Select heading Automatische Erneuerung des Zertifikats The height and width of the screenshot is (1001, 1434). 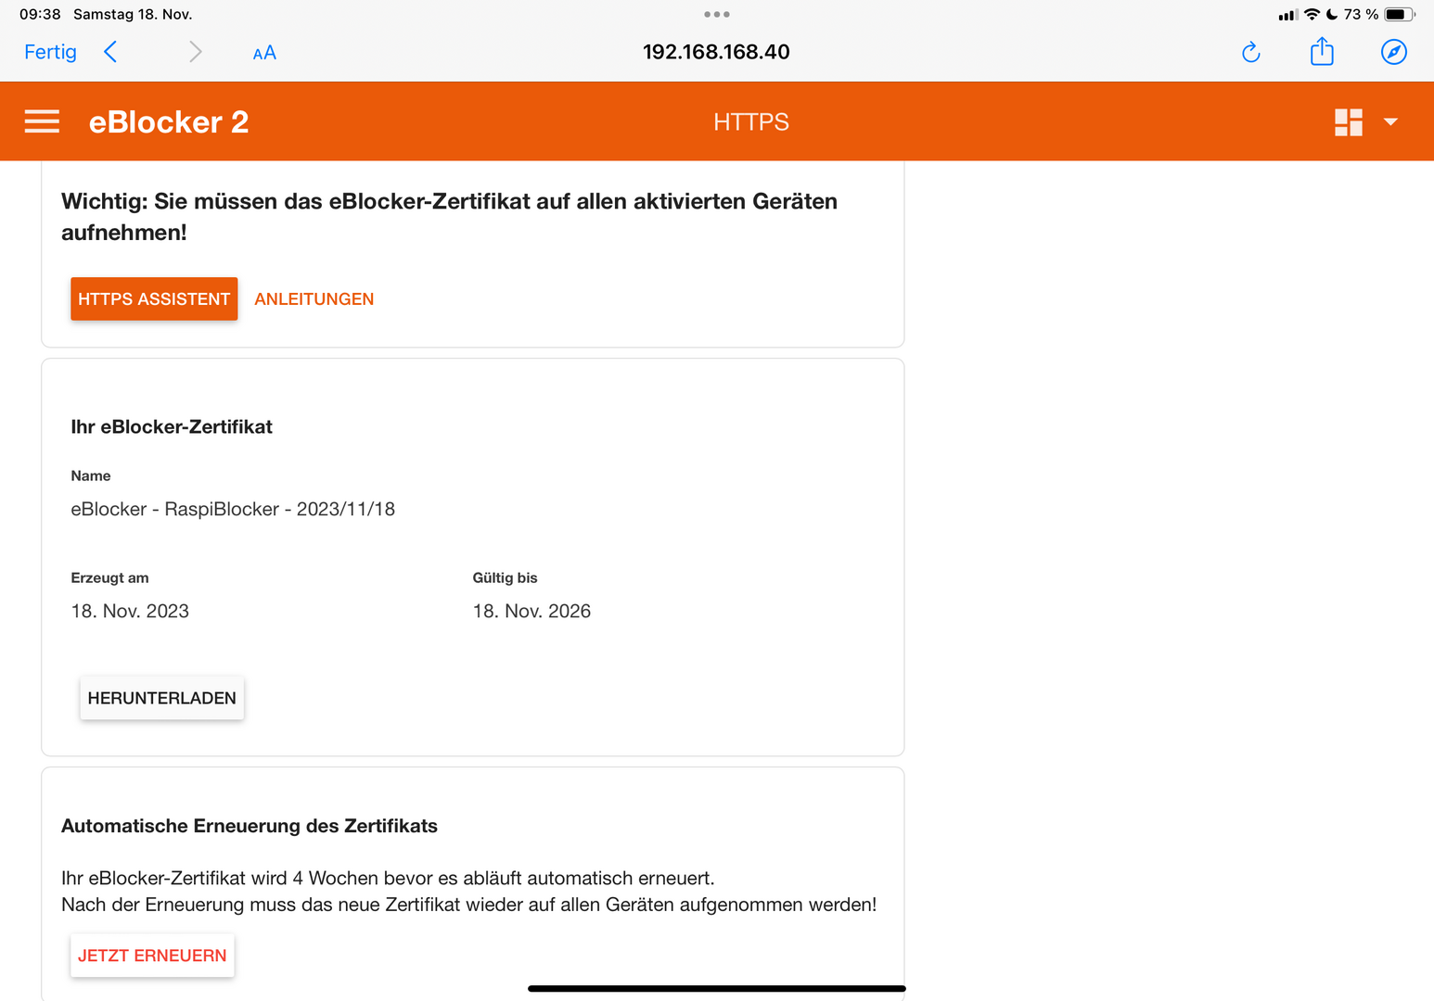coord(250,826)
